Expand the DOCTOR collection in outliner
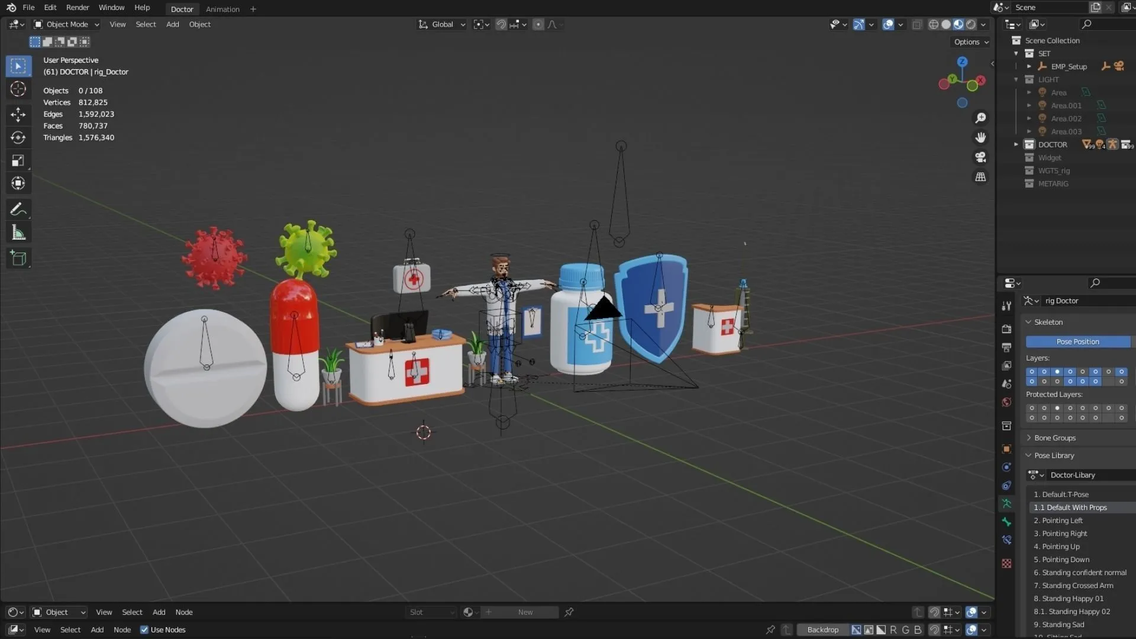The height and width of the screenshot is (639, 1136). (x=1016, y=144)
